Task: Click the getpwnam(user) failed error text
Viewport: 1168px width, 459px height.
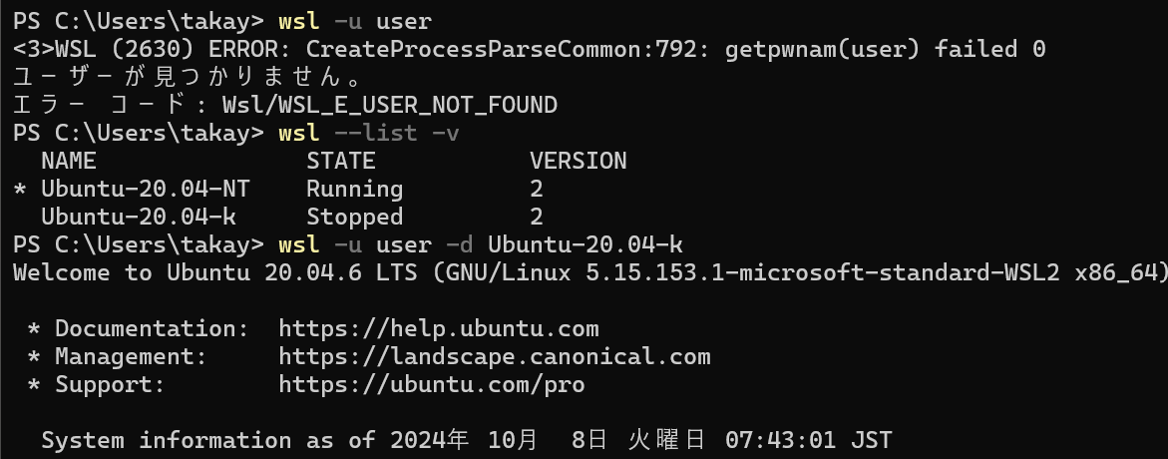Action: [x=885, y=49]
